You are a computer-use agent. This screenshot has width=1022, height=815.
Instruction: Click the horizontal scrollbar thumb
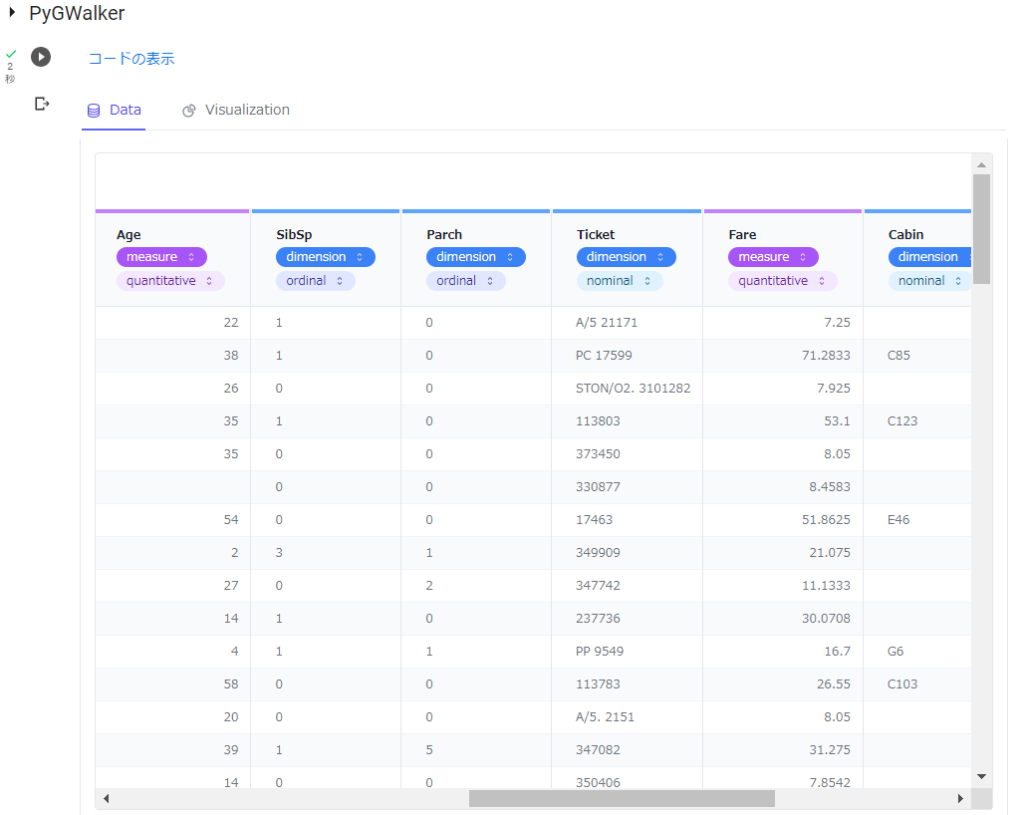[x=622, y=799]
